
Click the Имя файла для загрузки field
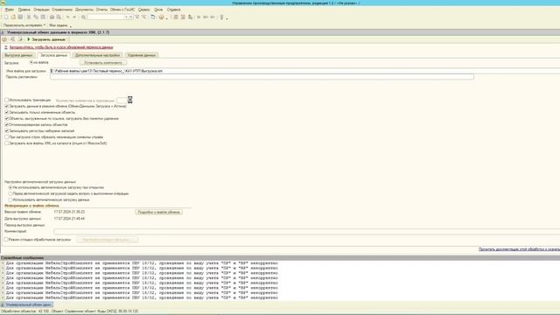pyautogui.click(x=304, y=71)
